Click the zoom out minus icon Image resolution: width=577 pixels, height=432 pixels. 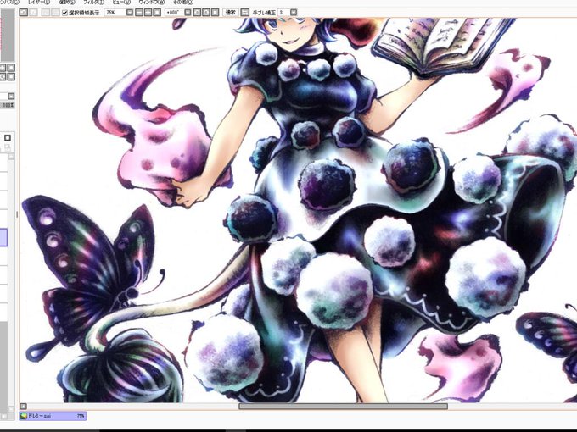[139, 13]
